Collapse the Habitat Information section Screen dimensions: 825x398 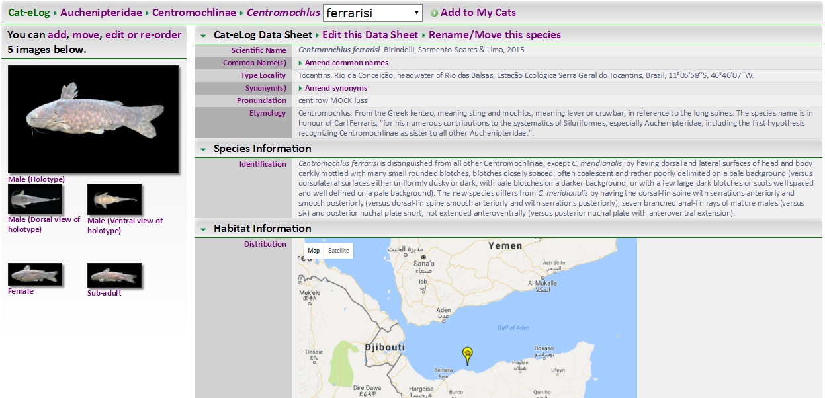[x=203, y=229]
